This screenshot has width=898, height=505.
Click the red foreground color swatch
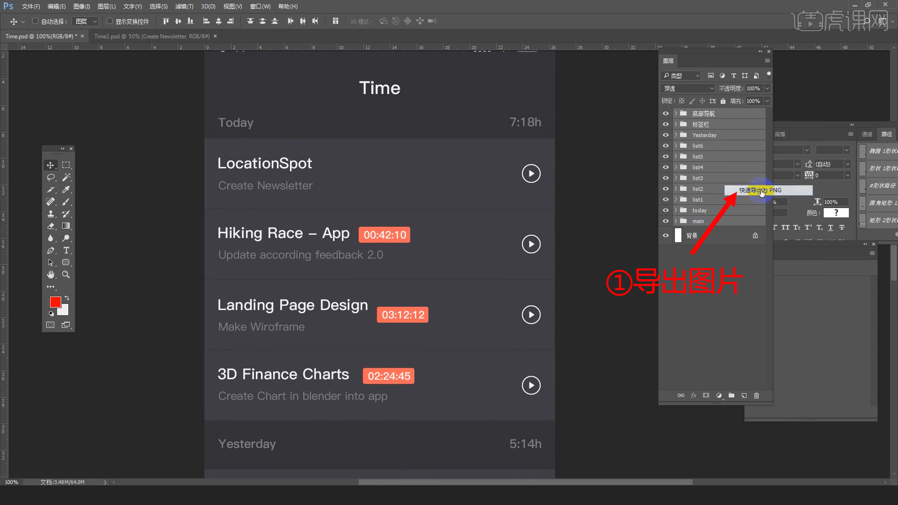(55, 302)
